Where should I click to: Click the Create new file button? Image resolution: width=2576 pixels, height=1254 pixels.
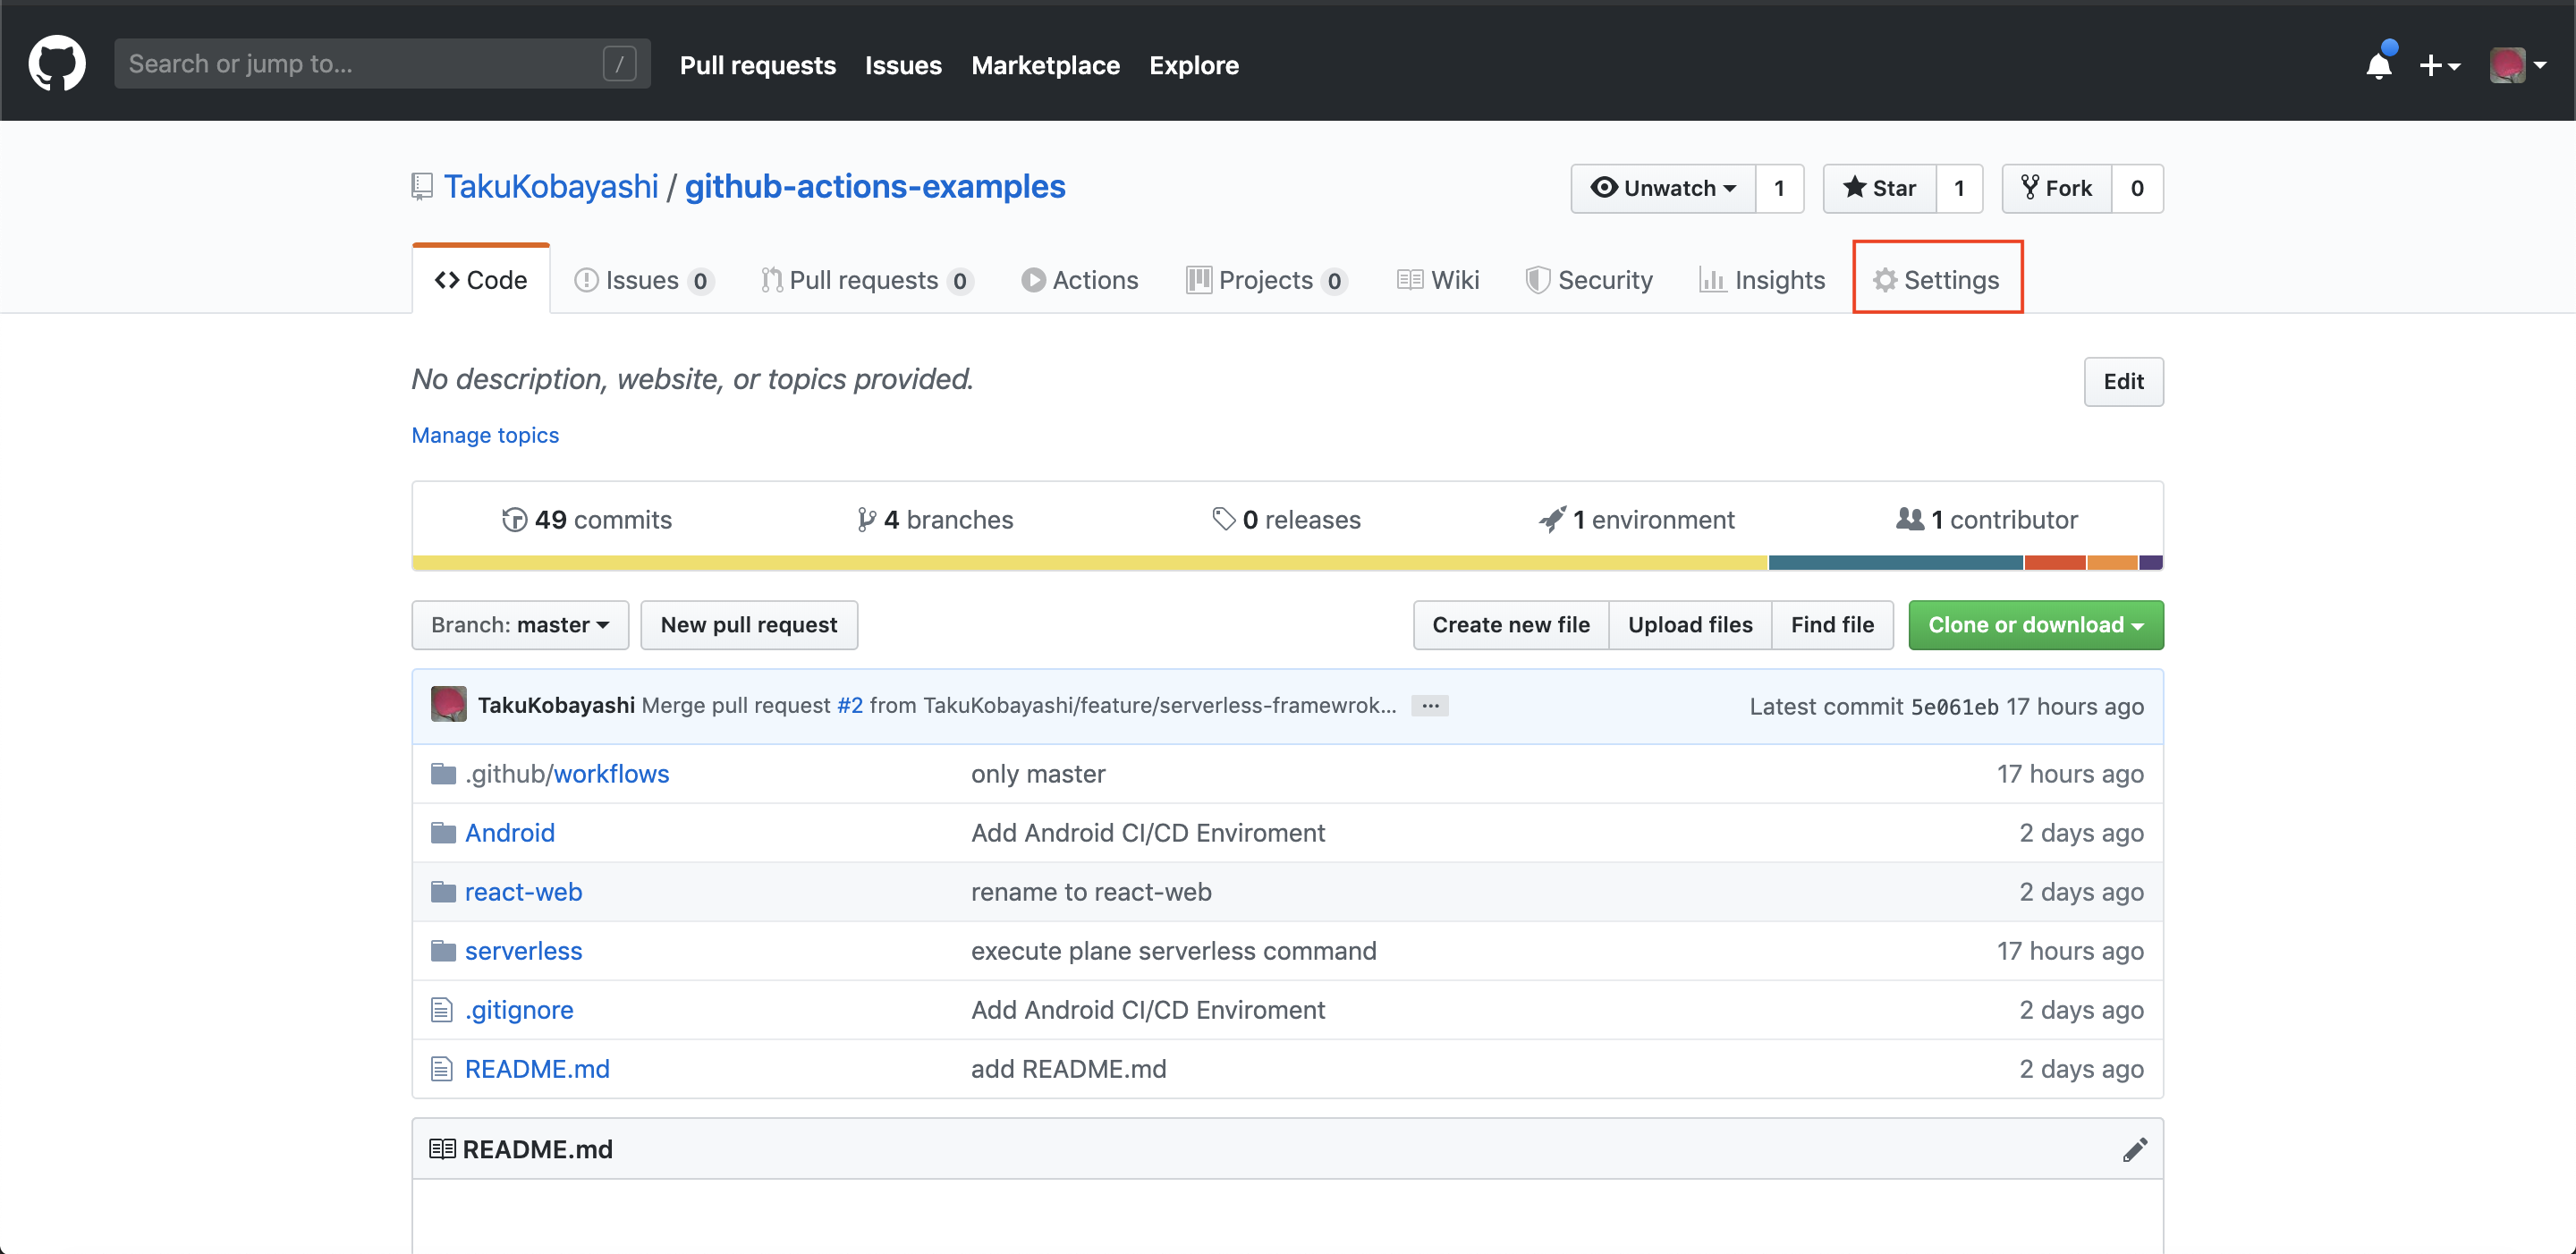pyautogui.click(x=1510, y=624)
